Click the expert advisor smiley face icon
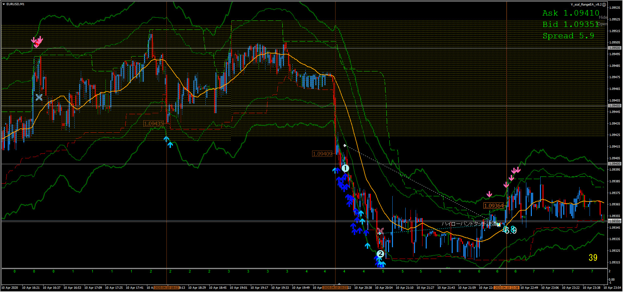Viewport: 623px width, 292px height. (x=604, y=5)
